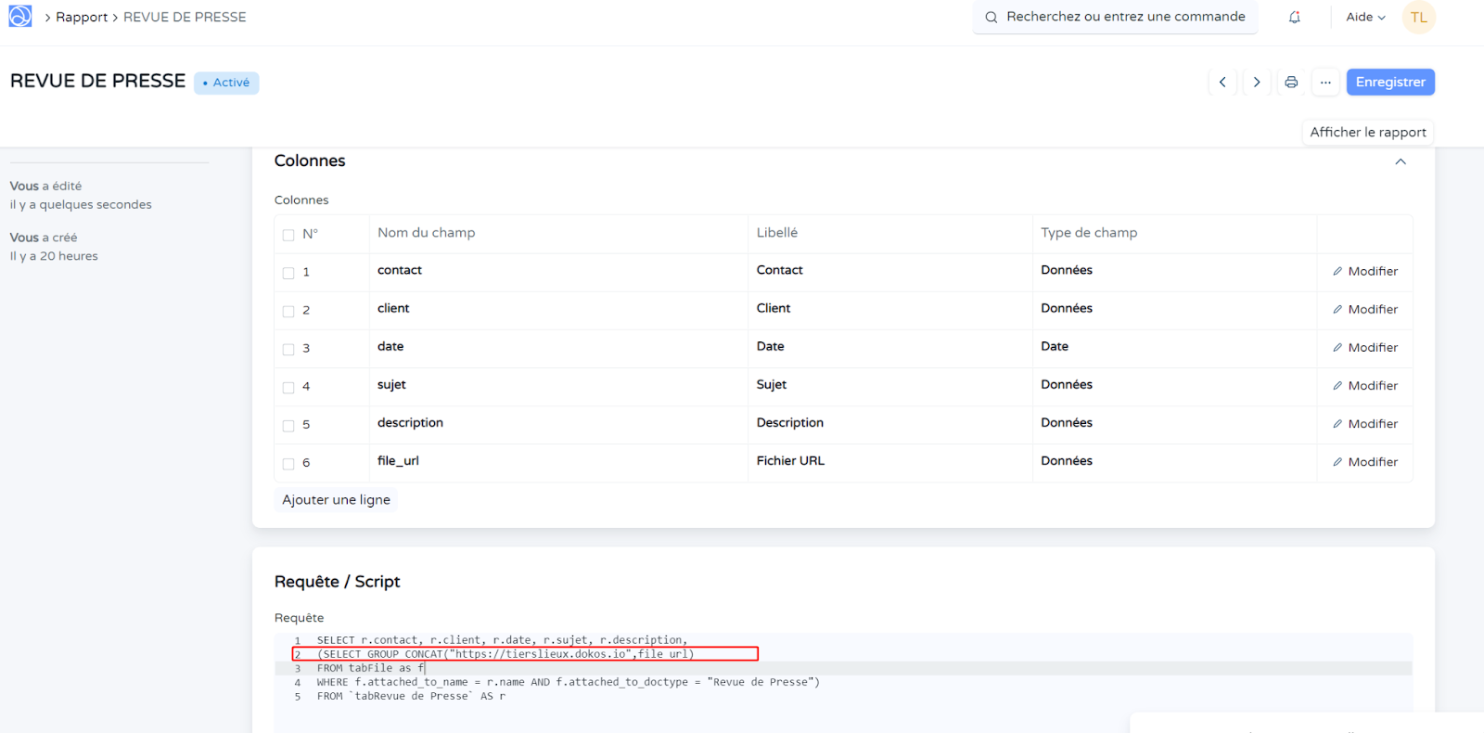The height and width of the screenshot is (733, 1484).
Task: Edit the contact row with Modifier pencil
Action: pyautogui.click(x=1364, y=272)
